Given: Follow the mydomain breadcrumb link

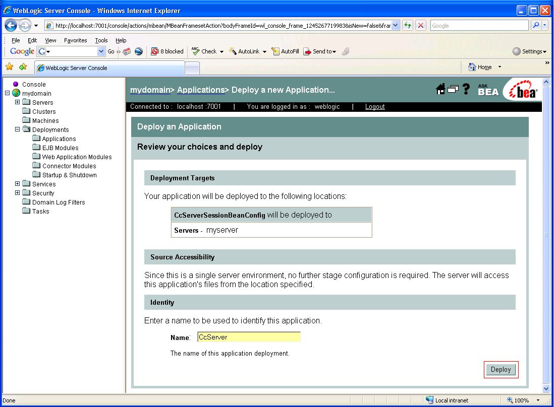Looking at the screenshot, I should point(150,90).
